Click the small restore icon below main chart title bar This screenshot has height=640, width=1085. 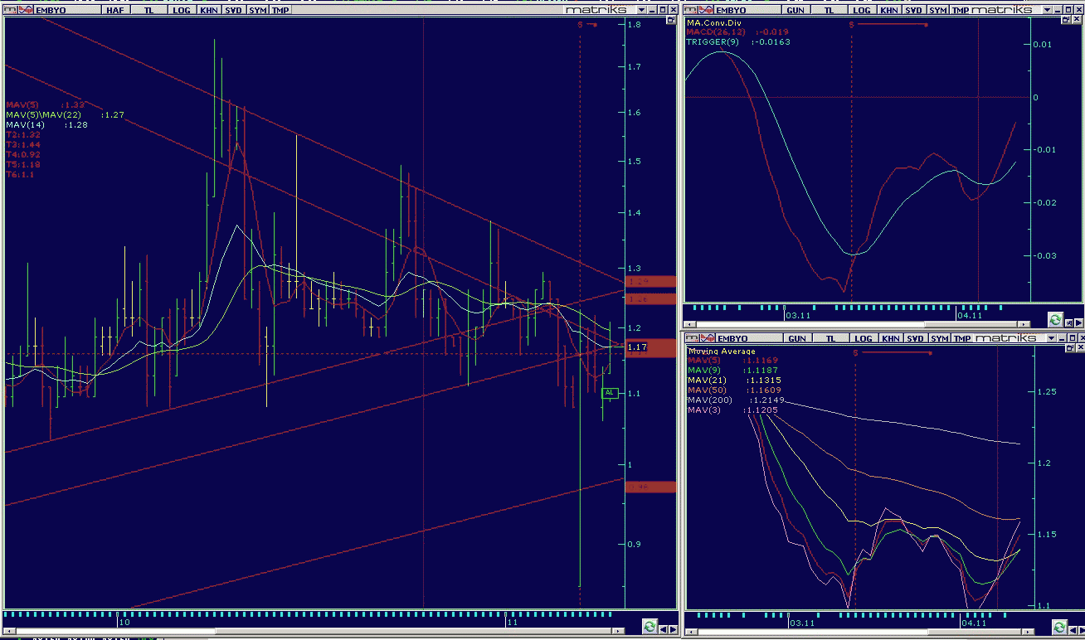pyautogui.click(x=671, y=20)
